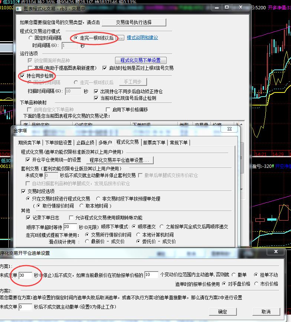Select 走完一根K线以后 run mode radio
Image resolution: width=291 pixels, height=322 pixels.
[x=76, y=38]
